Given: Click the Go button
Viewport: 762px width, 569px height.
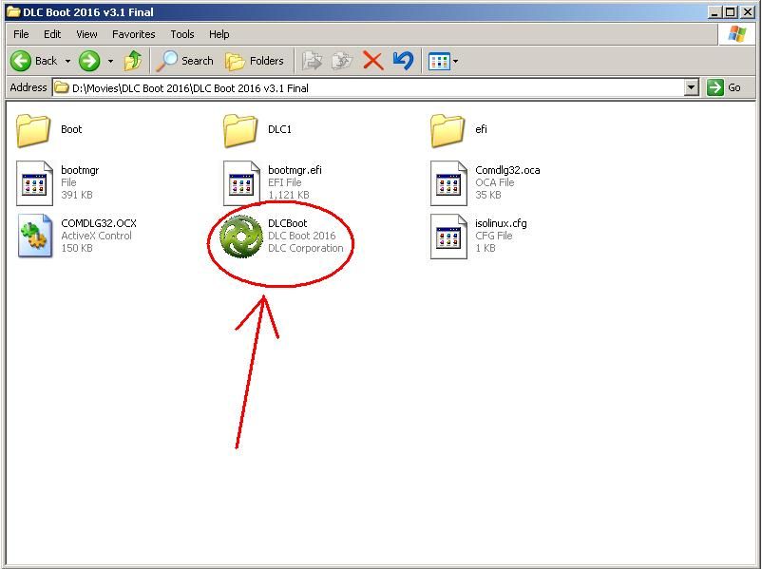Looking at the screenshot, I should coord(725,87).
